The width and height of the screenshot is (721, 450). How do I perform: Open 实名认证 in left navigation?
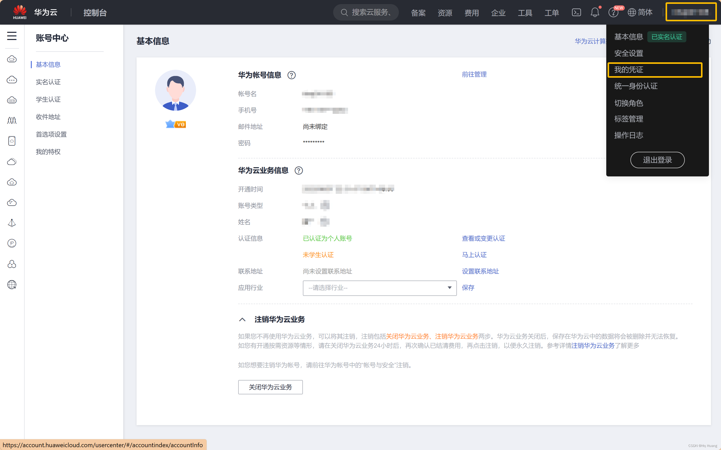tap(48, 82)
